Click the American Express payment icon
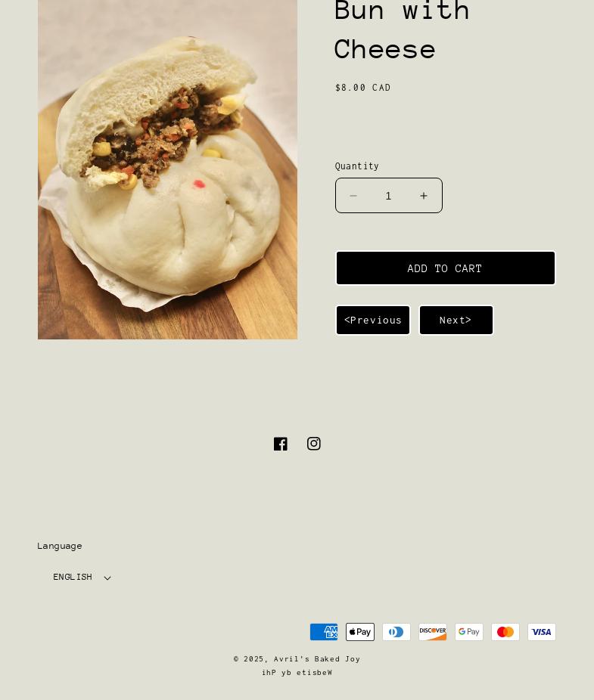This screenshot has width=594, height=700. click(x=324, y=632)
